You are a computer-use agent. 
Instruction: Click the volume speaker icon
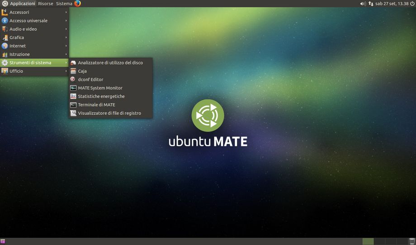(x=363, y=4)
